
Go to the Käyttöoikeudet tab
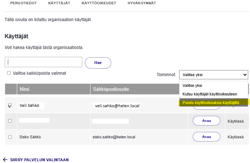[x=99, y=3]
